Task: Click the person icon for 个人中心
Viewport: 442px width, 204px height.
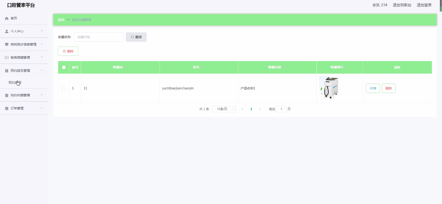Action: [x=7, y=31]
